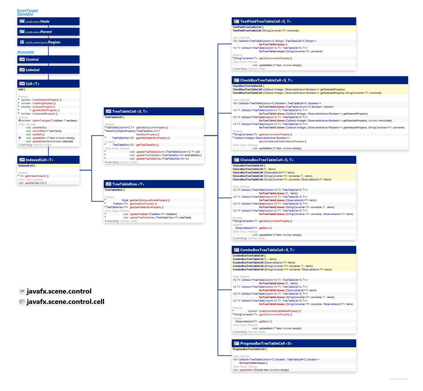
Task: Click the Region class icon
Action: click(22, 42)
